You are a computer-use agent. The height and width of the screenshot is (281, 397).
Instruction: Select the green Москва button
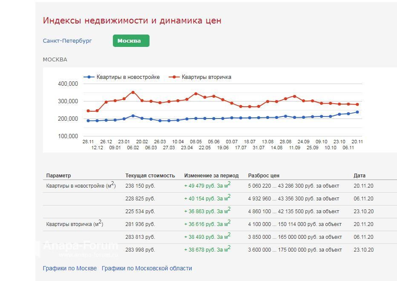point(131,41)
